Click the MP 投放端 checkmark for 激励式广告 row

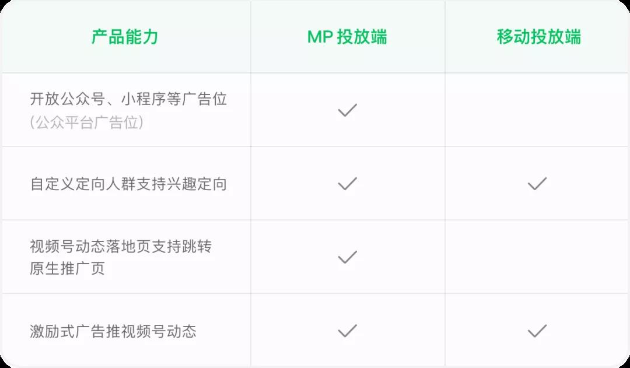click(x=347, y=331)
